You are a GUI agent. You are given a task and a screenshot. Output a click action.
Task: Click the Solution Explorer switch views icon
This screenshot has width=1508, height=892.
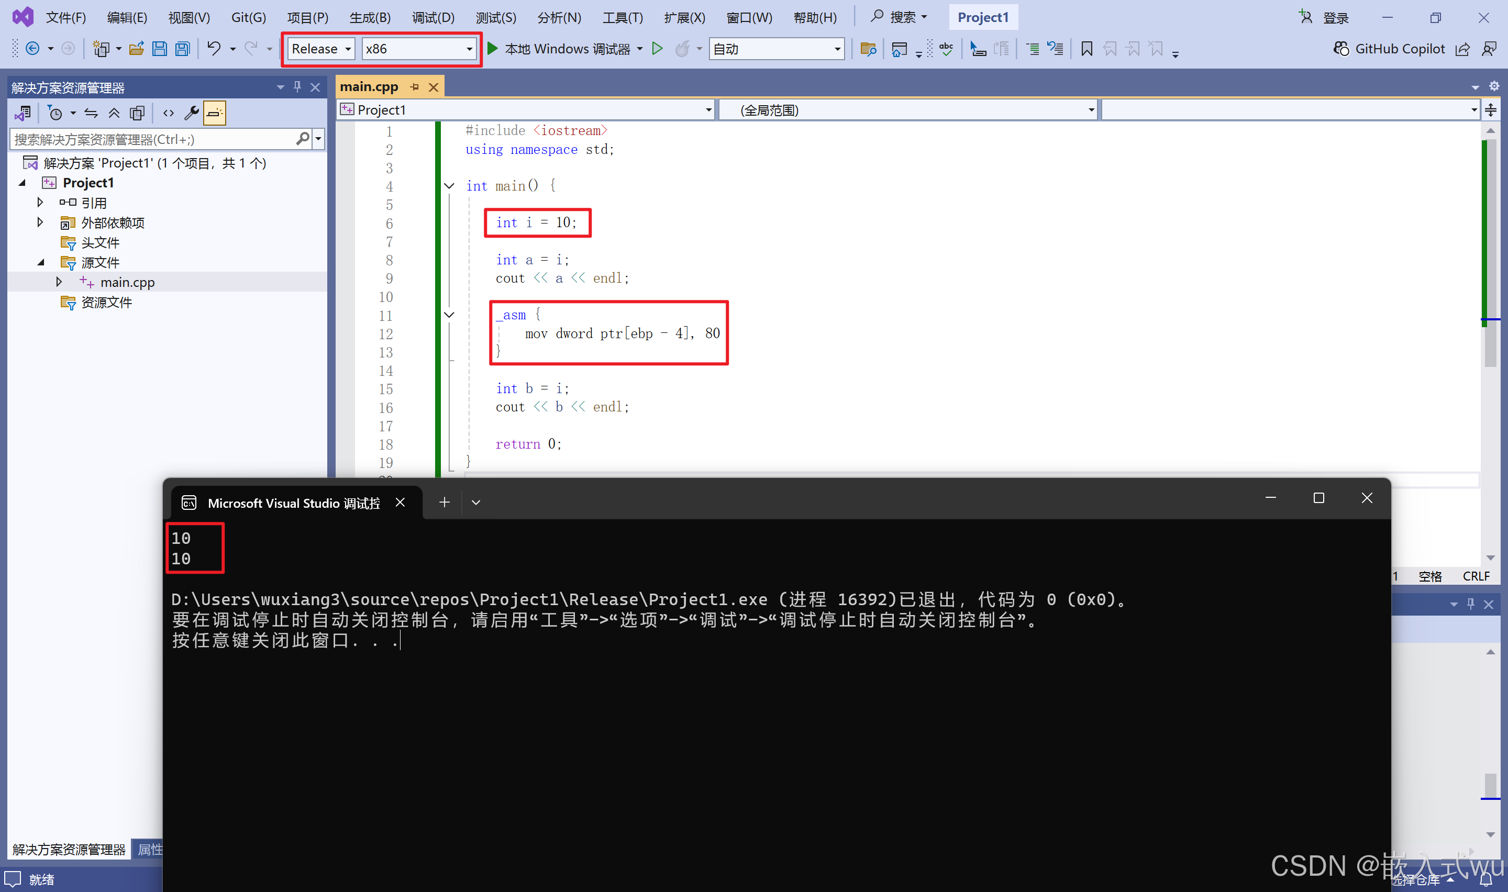click(x=24, y=113)
